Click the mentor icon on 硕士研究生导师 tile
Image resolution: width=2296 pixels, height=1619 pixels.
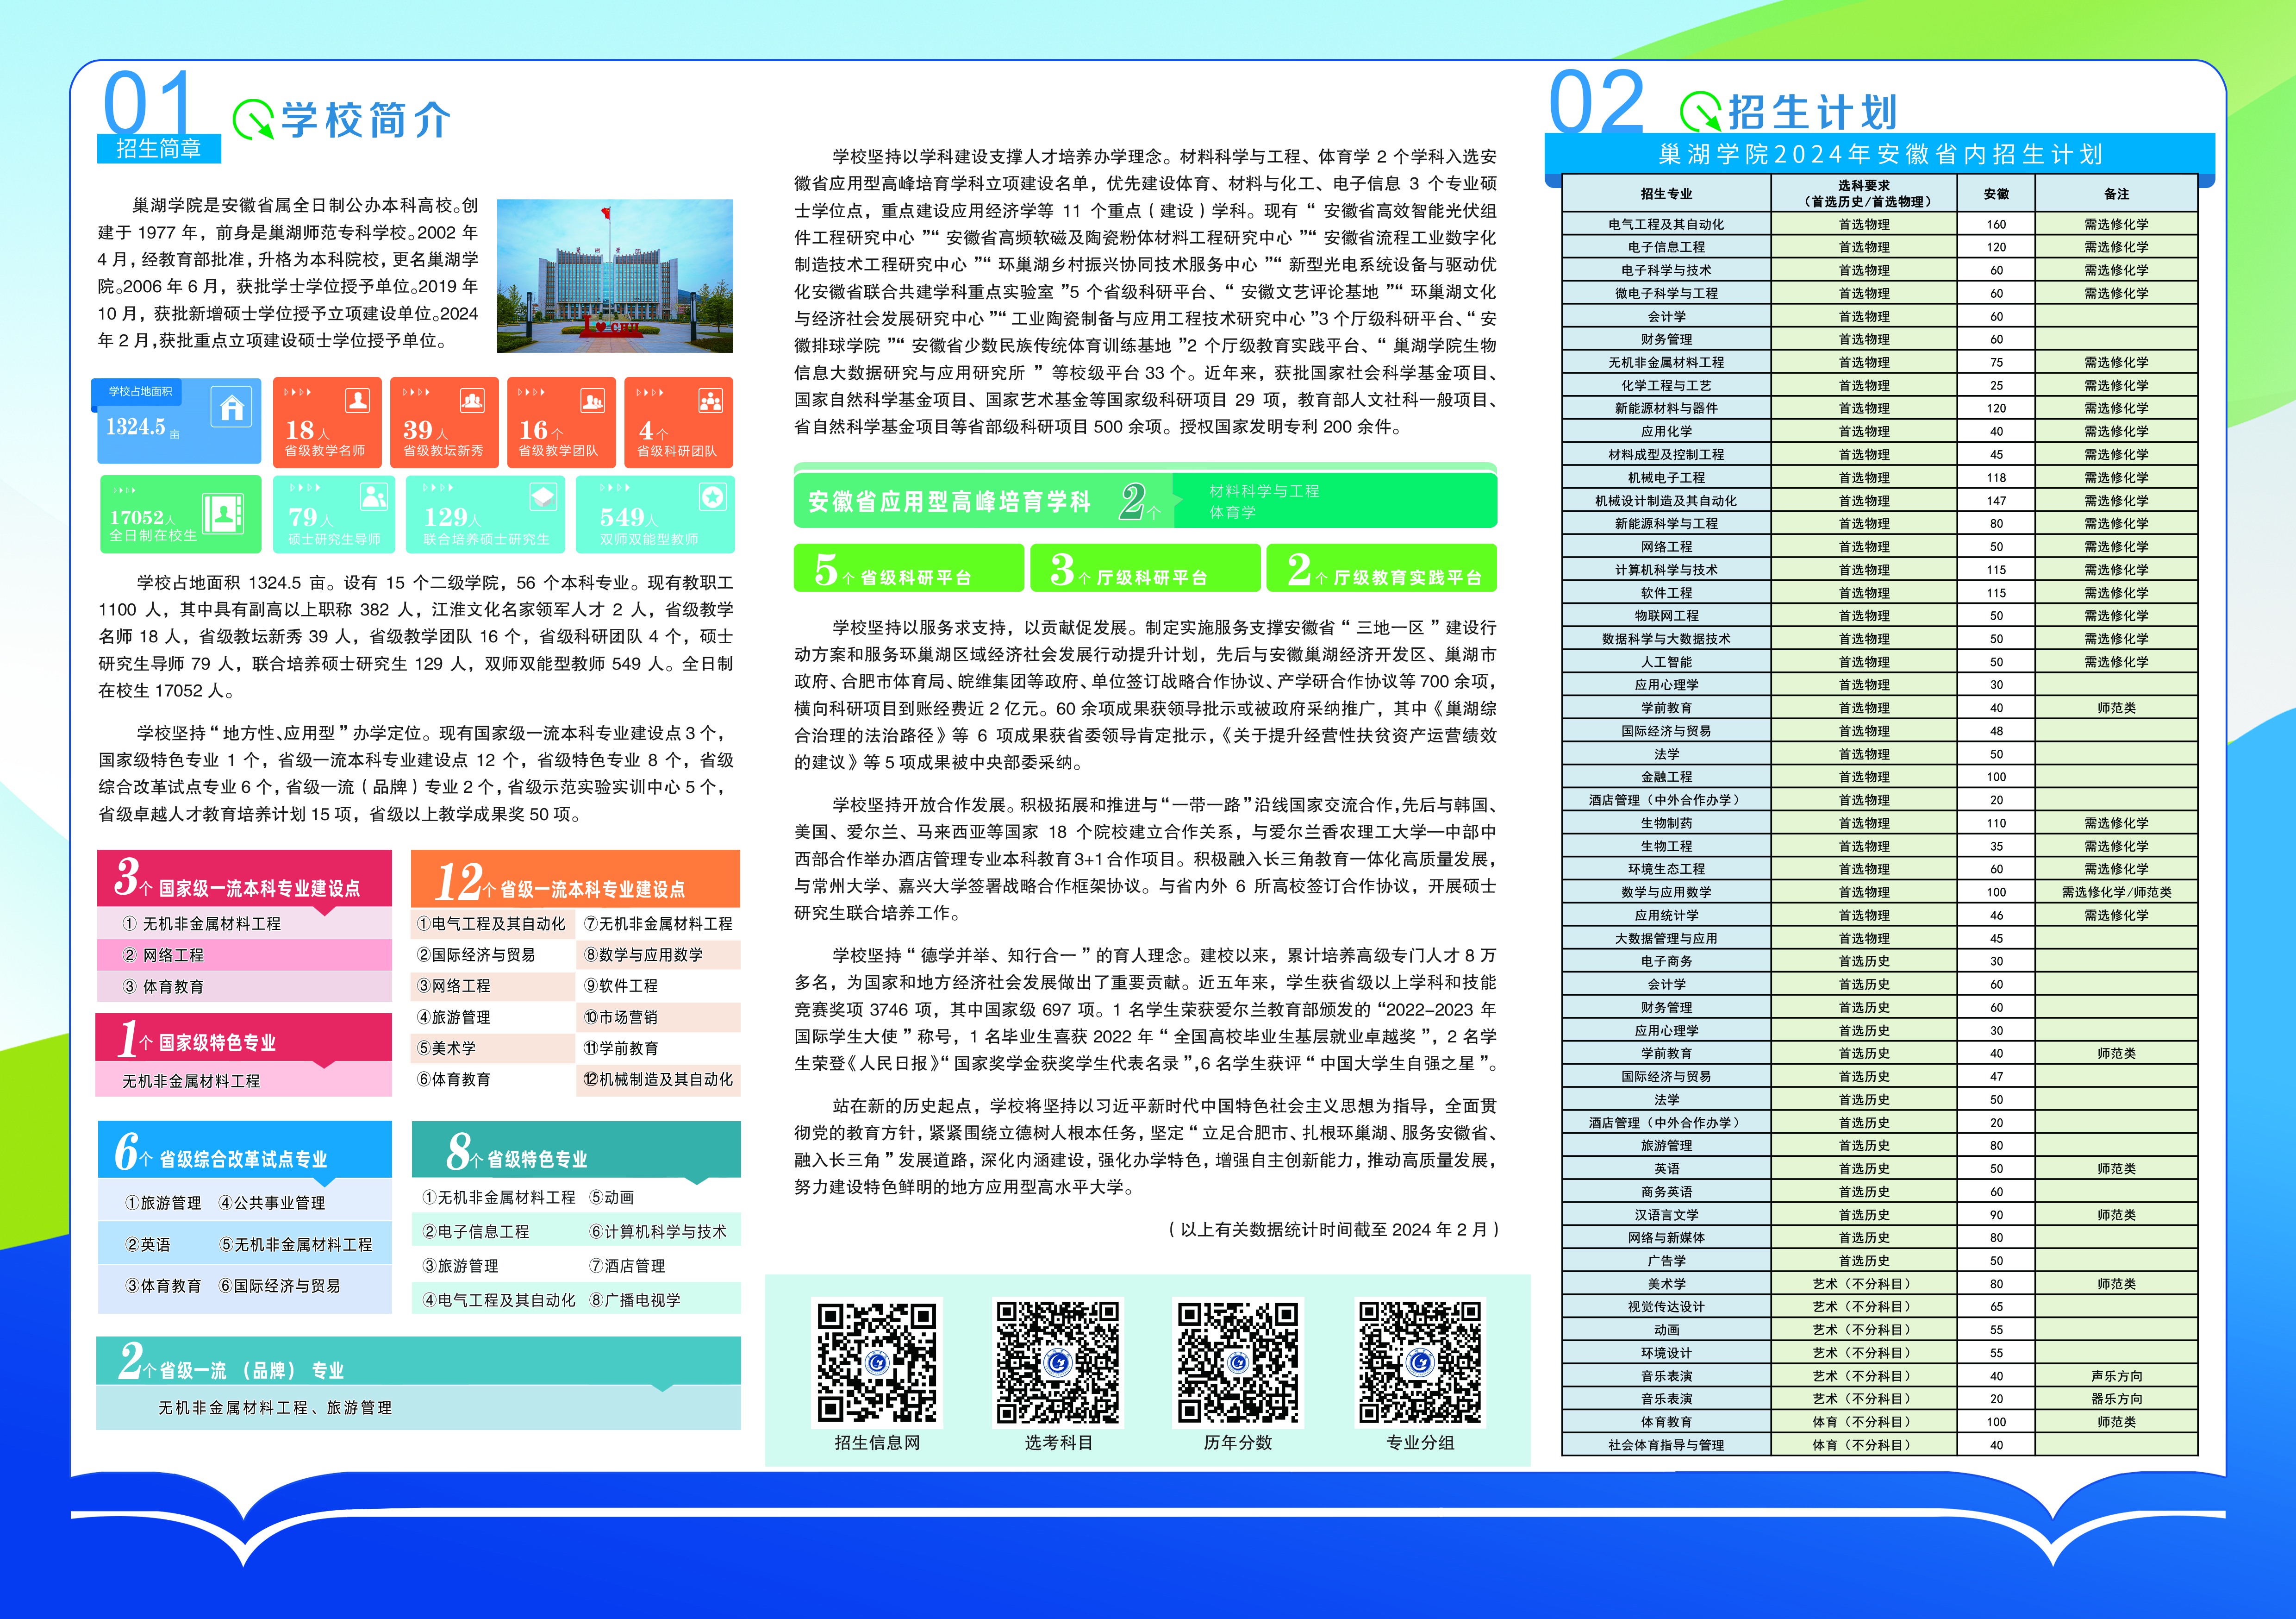(373, 496)
